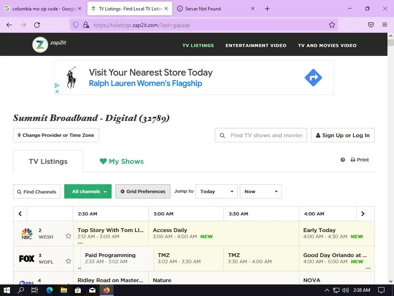Screen dimensions: 394x296
Task: Open a new browser tab with plus icon
Action: (x=267, y=9)
